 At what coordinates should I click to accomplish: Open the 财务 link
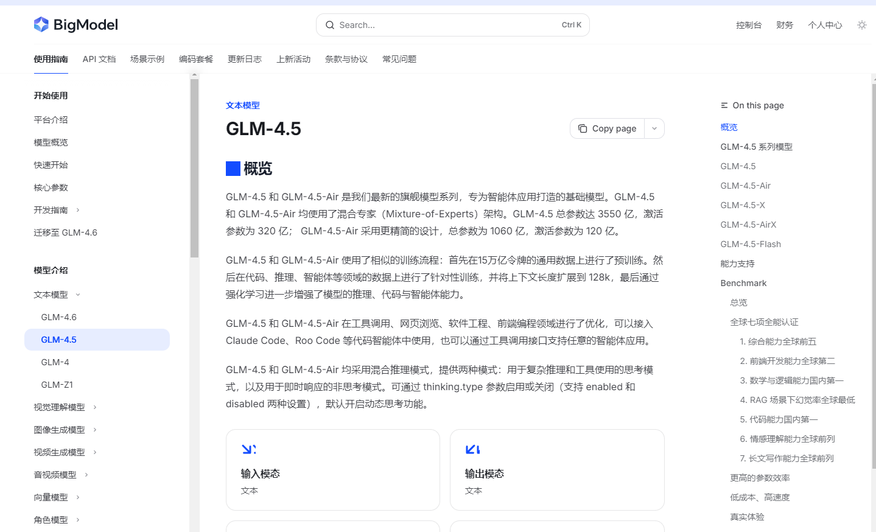point(785,25)
